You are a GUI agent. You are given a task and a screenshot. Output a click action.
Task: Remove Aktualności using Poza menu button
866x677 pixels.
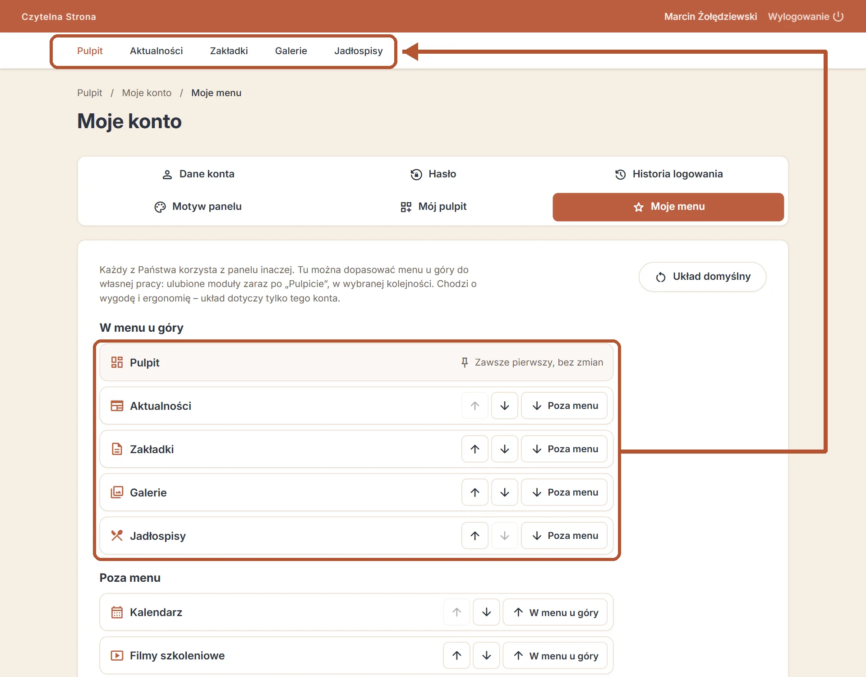click(564, 406)
